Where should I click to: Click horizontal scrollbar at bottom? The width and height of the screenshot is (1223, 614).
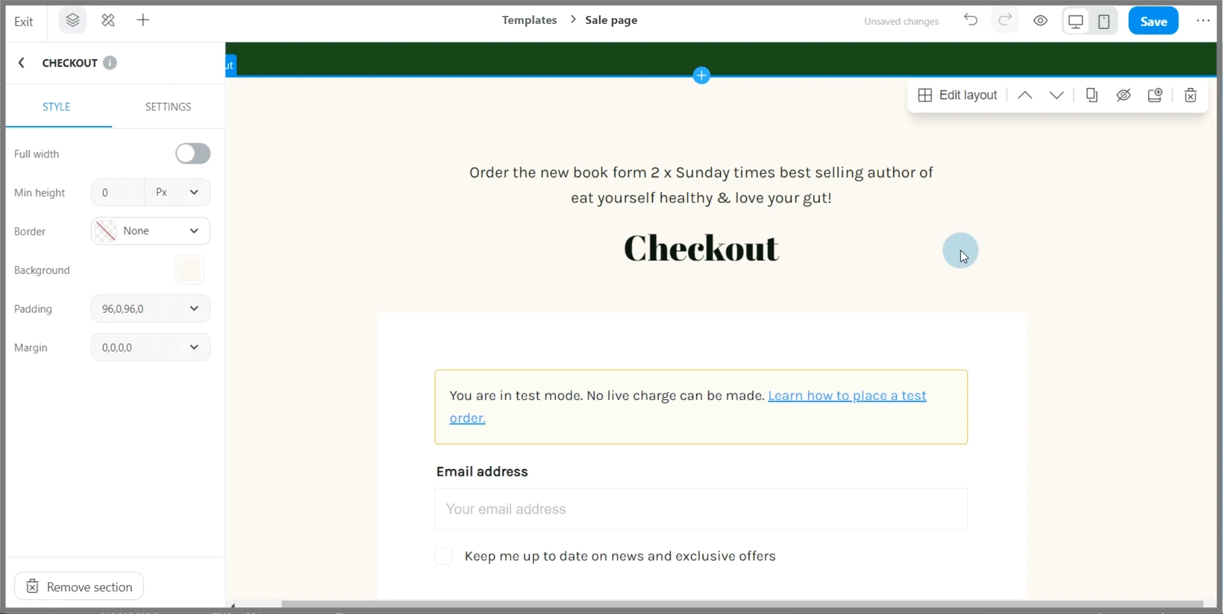[x=742, y=604]
